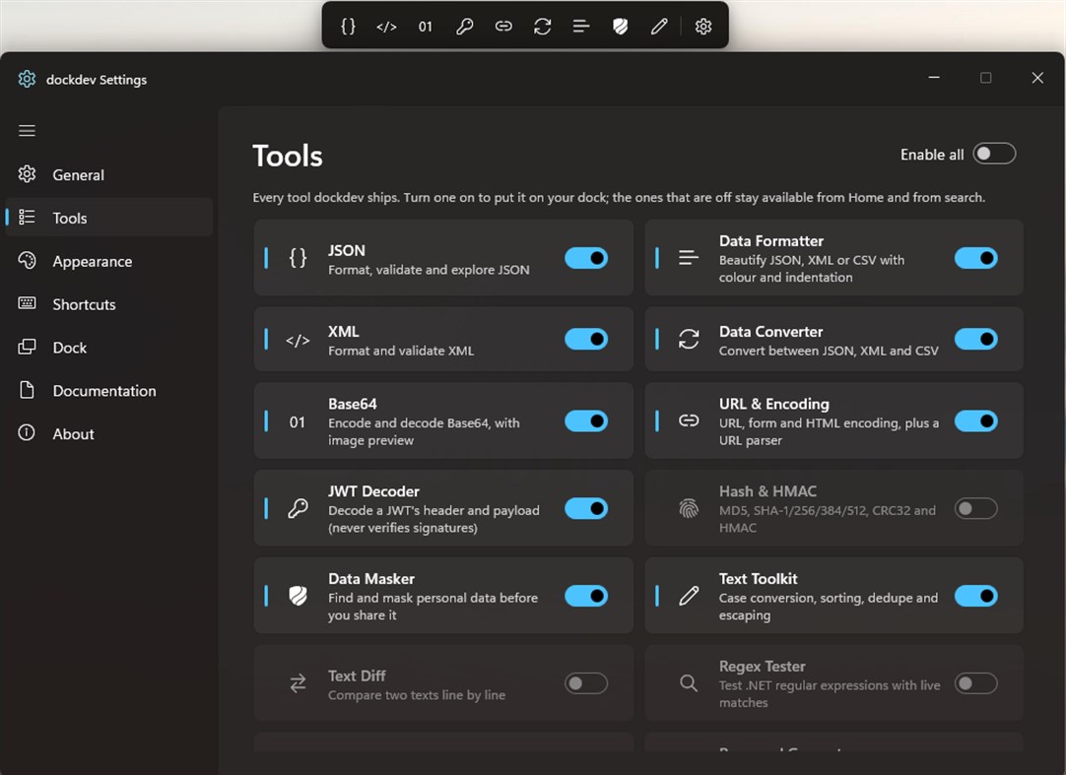The height and width of the screenshot is (775, 1066).
Task: Collapse sidebar with hamburger menu icon
Action: coord(27,131)
